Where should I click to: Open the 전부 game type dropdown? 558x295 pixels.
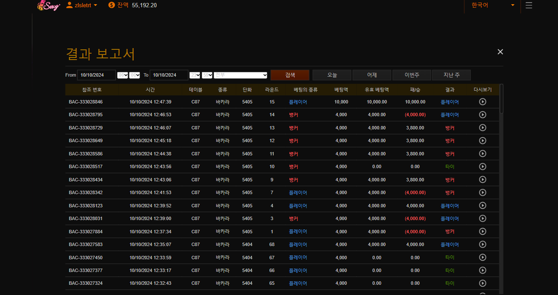[x=240, y=75]
